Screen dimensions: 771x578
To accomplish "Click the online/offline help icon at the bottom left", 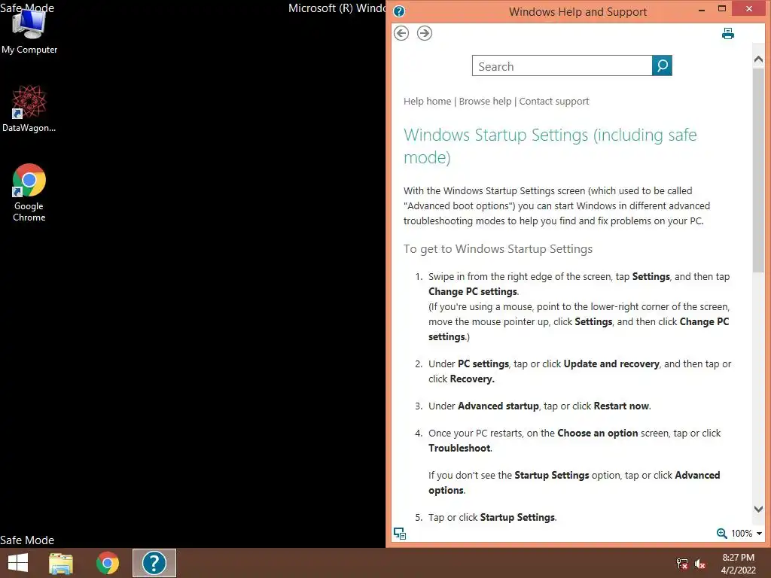I will click(x=400, y=534).
